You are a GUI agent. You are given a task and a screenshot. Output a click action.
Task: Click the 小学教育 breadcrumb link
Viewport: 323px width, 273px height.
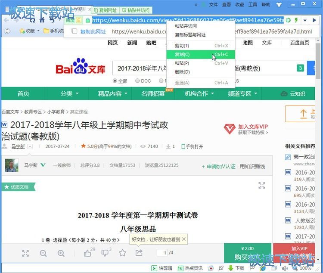pyautogui.click(x=56, y=112)
